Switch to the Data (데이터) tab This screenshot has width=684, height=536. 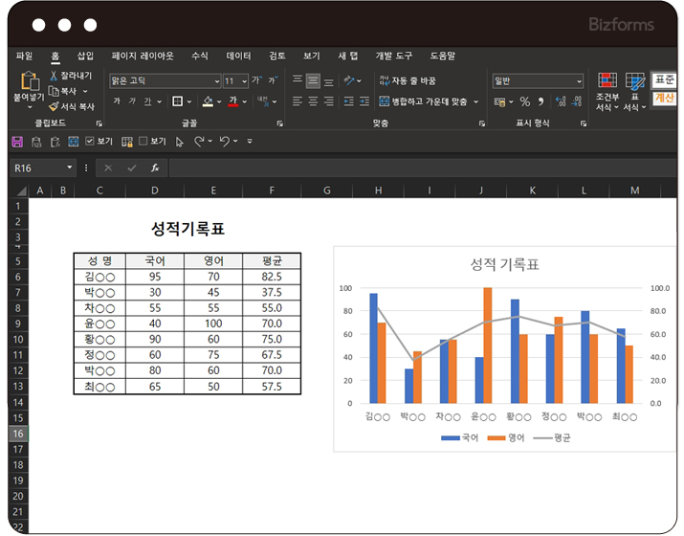pyautogui.click(x=238, y=56)
